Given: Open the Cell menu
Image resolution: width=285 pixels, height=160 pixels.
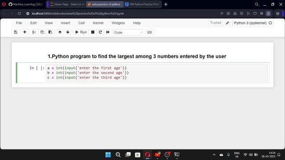Looking at the screenshot, I should 81,23.
